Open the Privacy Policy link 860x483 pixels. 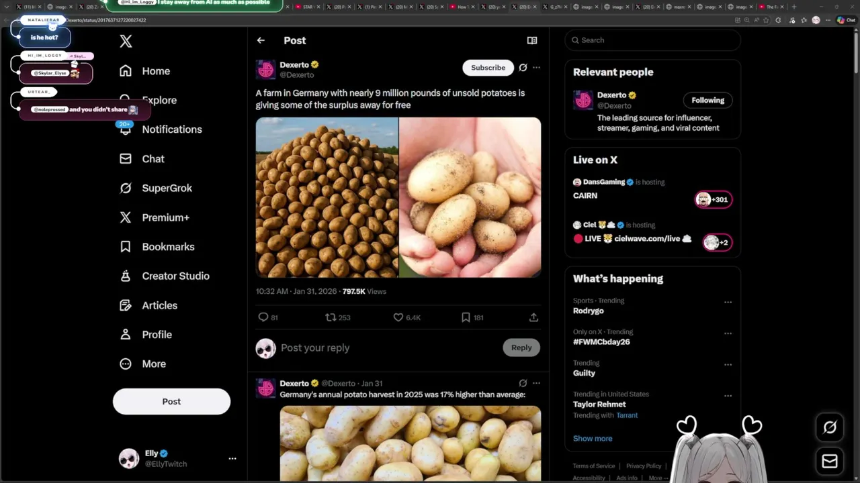tap(644, 466)
